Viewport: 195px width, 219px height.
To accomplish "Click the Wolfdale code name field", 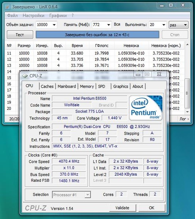I will coord(72,105).
